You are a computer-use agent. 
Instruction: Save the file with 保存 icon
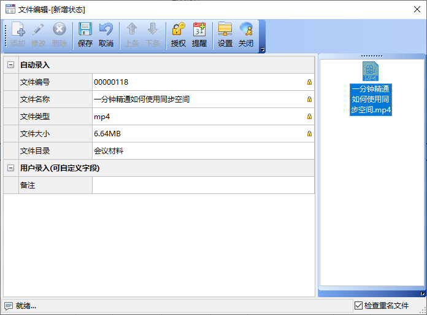tap(85, 35)
